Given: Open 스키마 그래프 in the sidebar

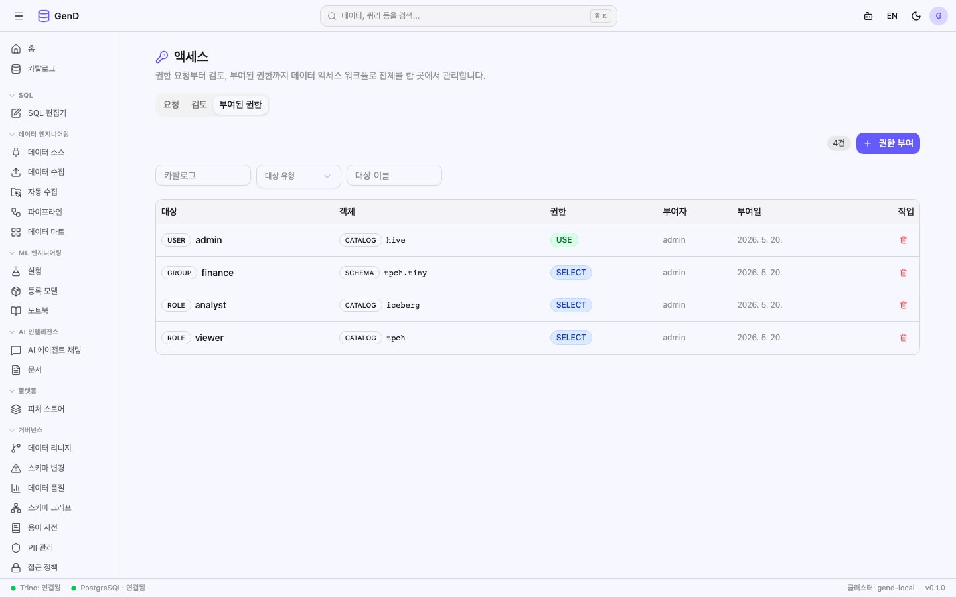Looking at the screenshot, I should click(x=60, y=508).
